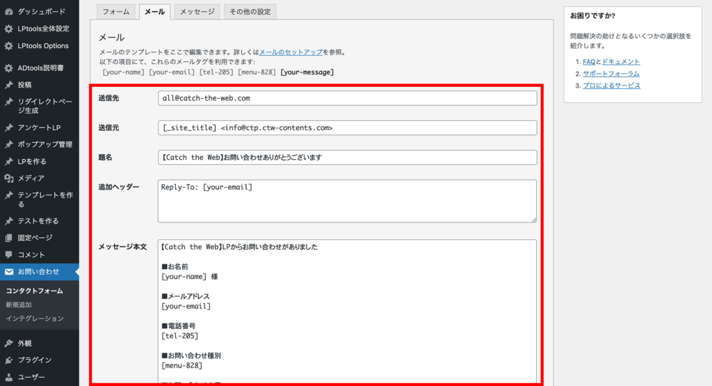This screenshot has height=386, width=712.
Task: Click the pin icon next to 投稿
Action: 8,85
